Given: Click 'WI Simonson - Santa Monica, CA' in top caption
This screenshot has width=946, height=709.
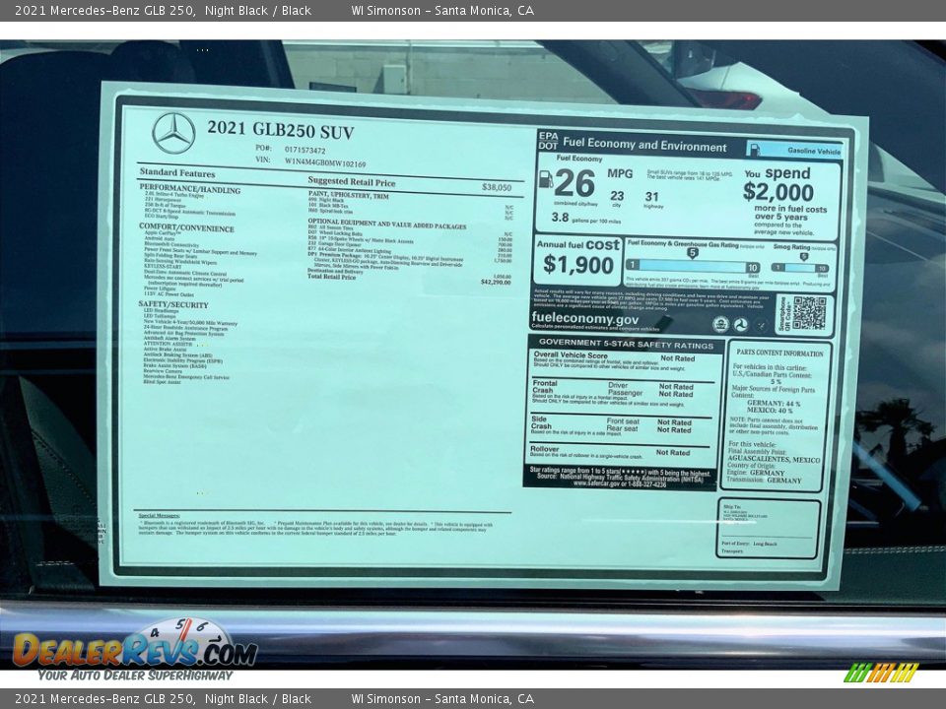Looking at the screenshot, I should [x=442, y=10].
